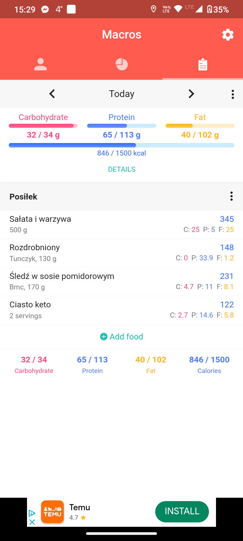Image resolution: width=243 pixels, height=541 pixels.
Task: Open the Sałata i warzywa entry
Action: tap(122, 225)
